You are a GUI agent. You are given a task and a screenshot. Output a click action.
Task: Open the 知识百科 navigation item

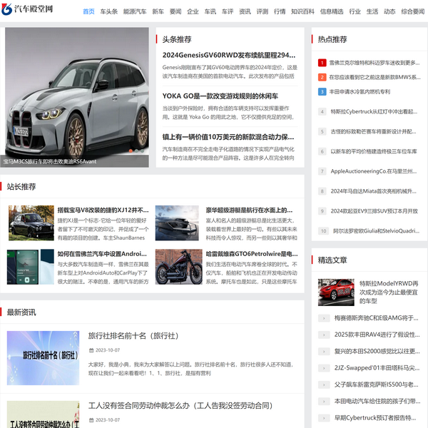pos(302,11)
